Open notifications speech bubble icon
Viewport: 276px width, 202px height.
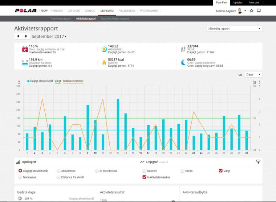[259, 11]
